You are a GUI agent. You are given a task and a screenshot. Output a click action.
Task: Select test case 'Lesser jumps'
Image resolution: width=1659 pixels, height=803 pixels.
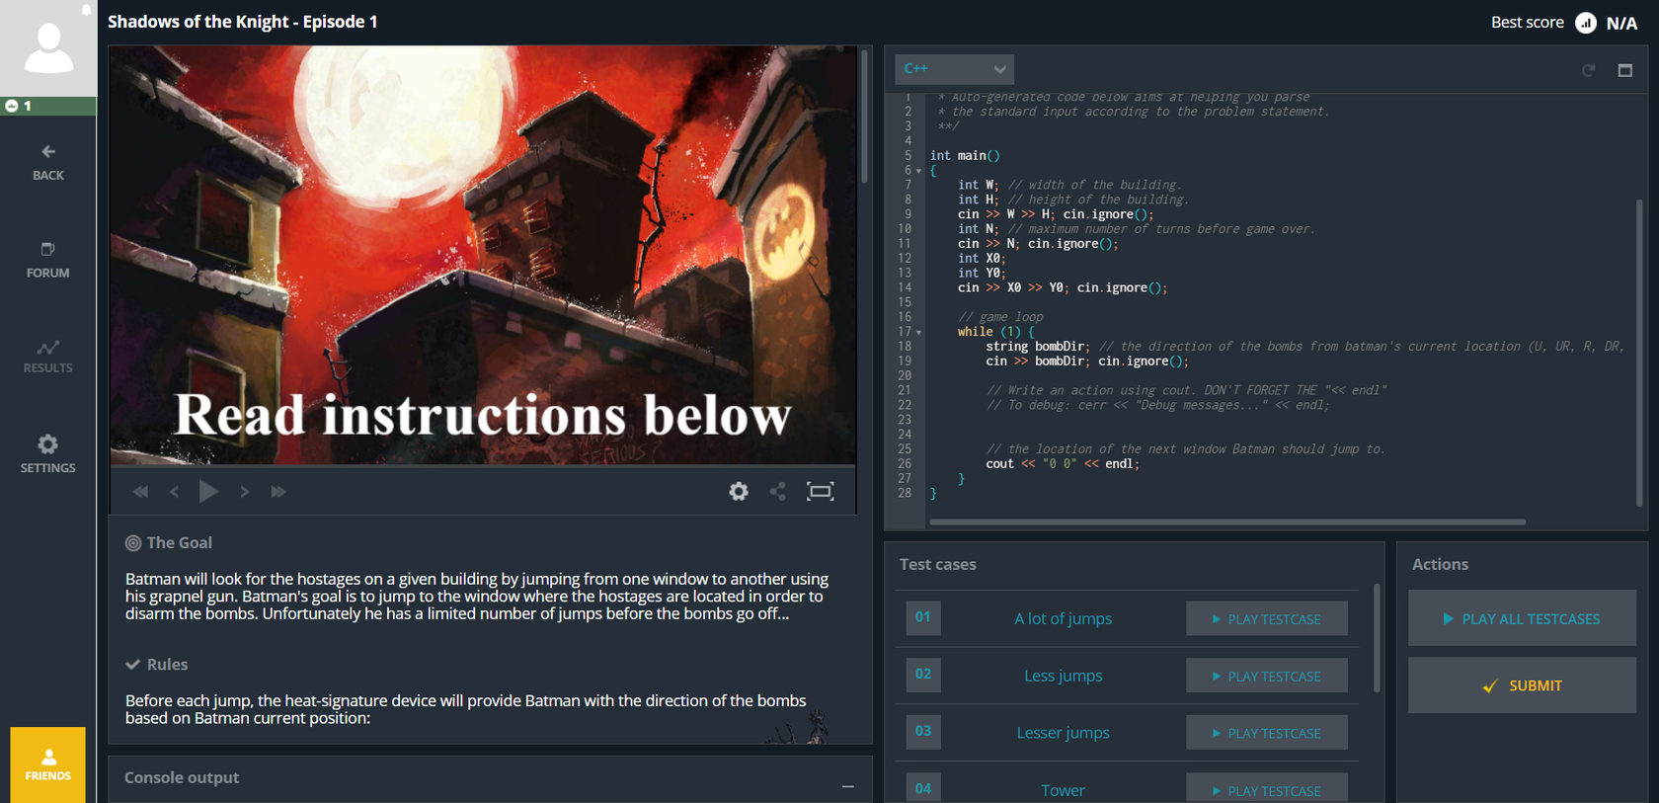pyautogui.click(x=1064, y=734)
